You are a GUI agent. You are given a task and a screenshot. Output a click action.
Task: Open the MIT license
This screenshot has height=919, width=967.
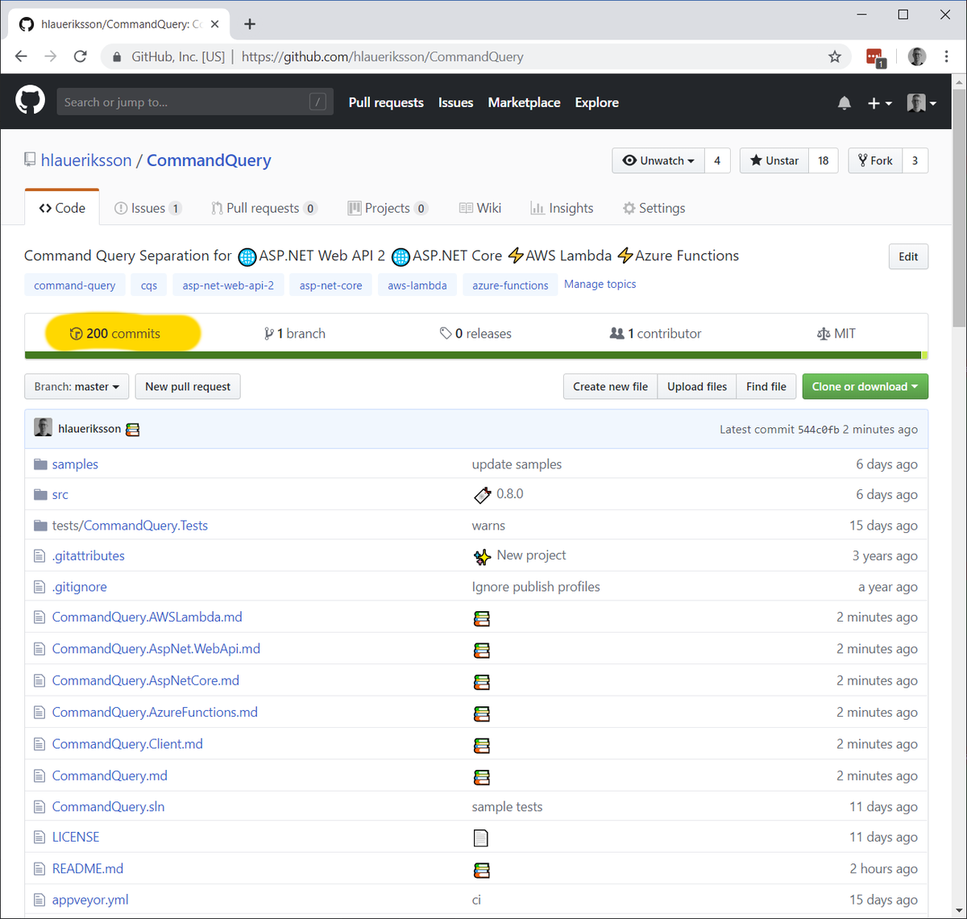836,334
